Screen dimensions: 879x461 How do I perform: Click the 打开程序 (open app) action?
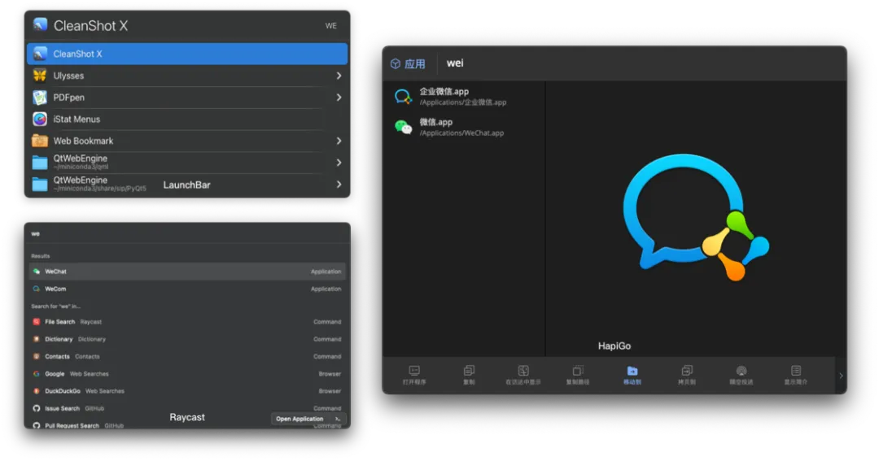[414, 375]
